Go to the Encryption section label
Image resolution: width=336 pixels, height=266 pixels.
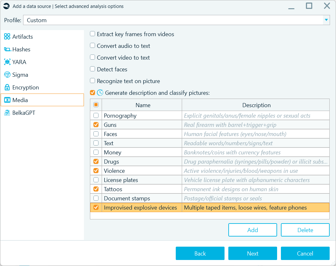26,88
